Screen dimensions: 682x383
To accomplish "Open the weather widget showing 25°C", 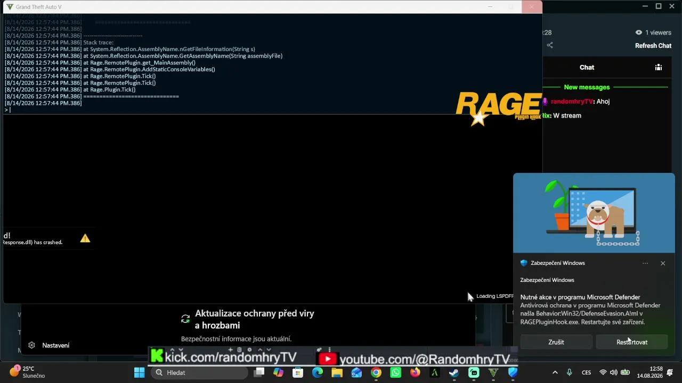I will 27,372.
